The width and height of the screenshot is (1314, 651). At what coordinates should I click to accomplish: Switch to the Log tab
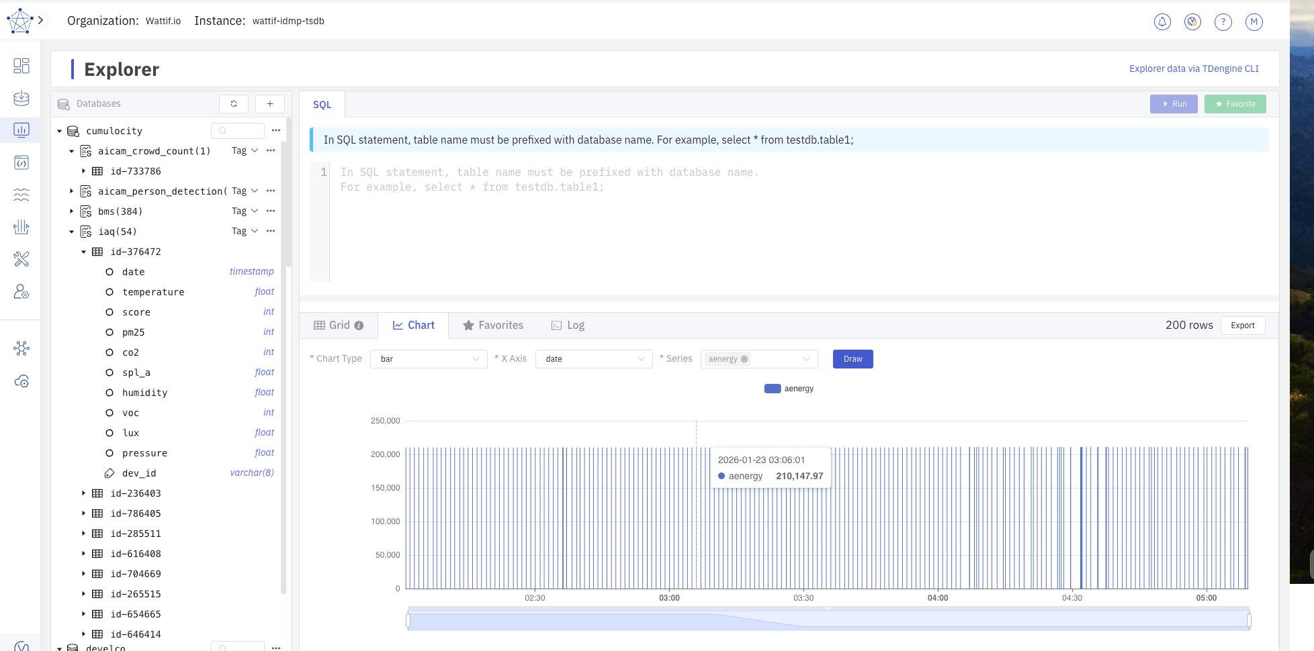point(568,325)
